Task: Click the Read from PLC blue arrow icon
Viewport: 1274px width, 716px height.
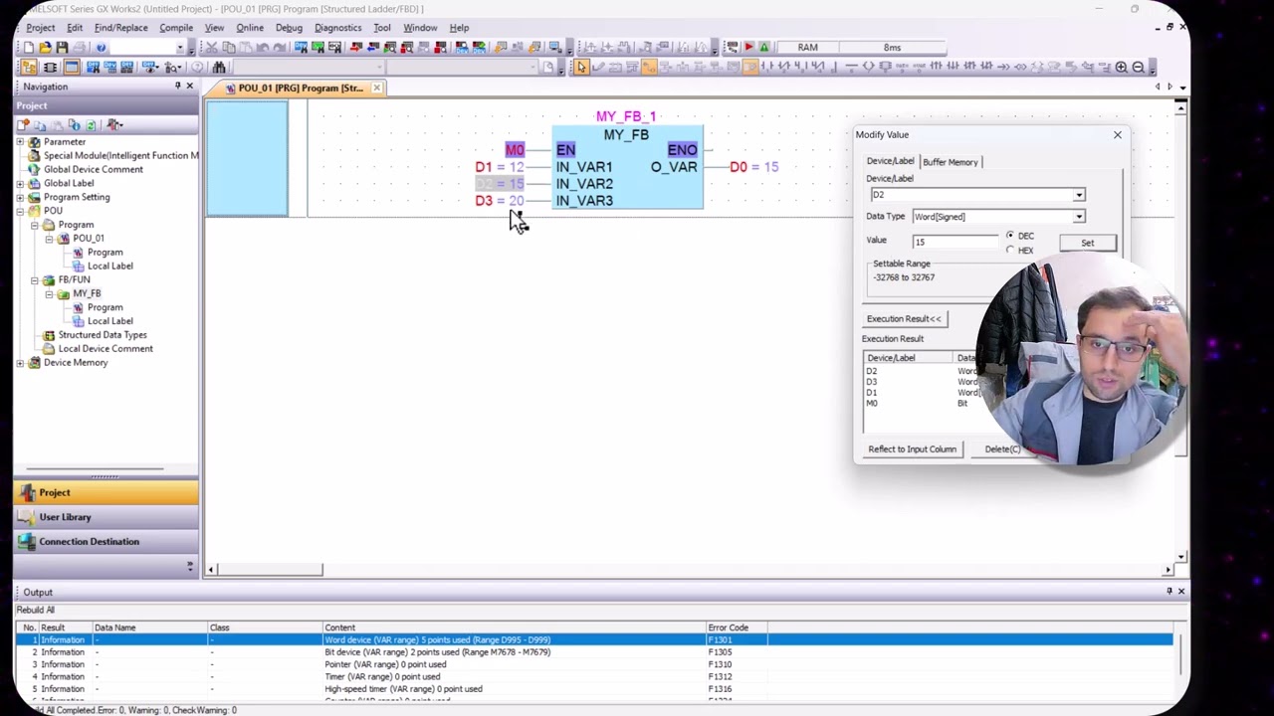Action: 372,48
